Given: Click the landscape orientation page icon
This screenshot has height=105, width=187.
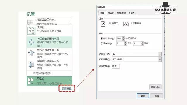Looking at the screenshot, I should pyautogui.click(x=126, y=24).
